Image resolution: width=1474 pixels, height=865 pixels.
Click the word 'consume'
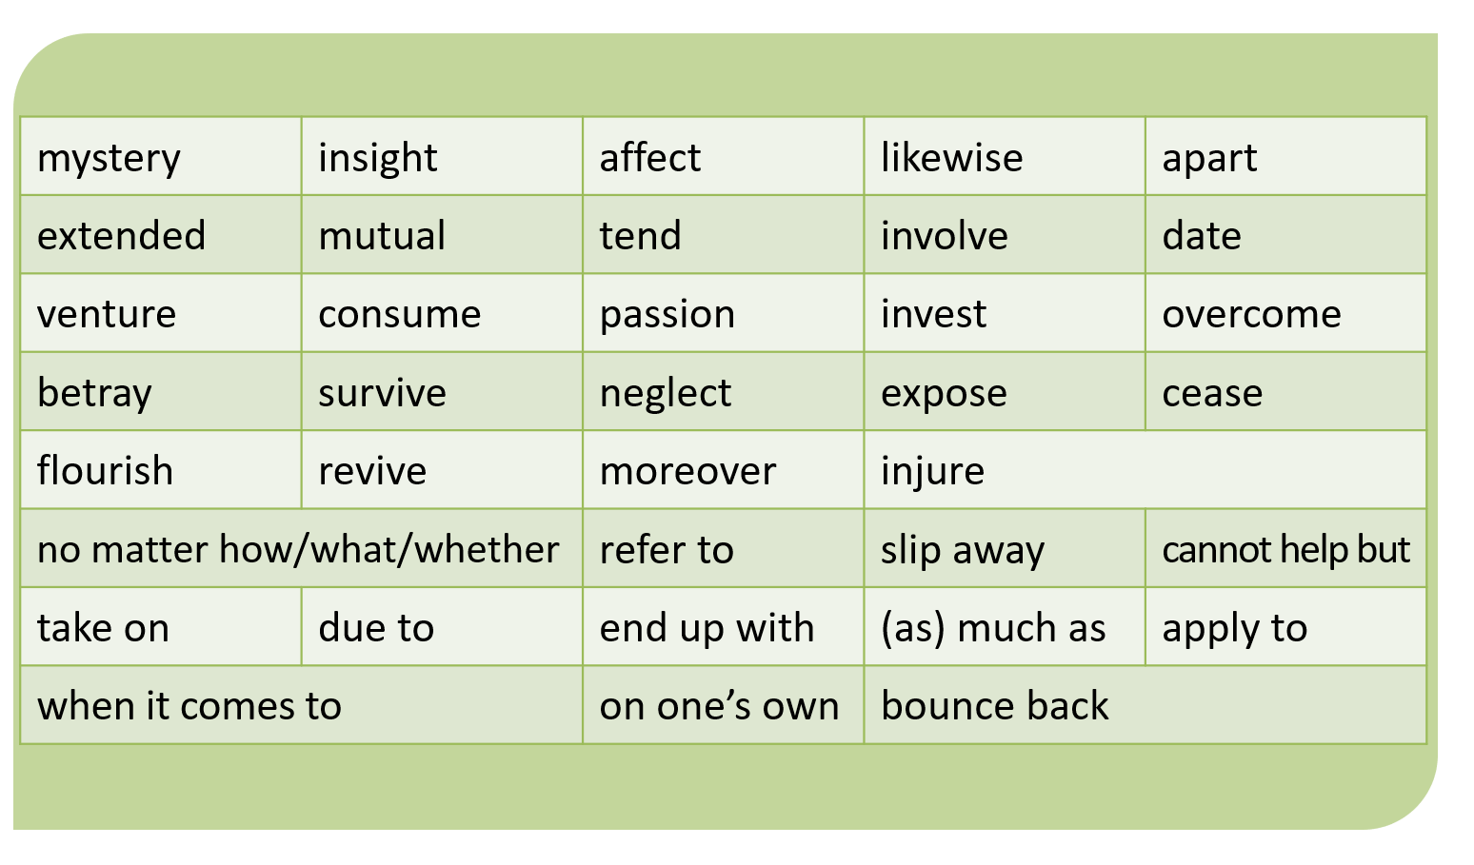coord(400,314)
